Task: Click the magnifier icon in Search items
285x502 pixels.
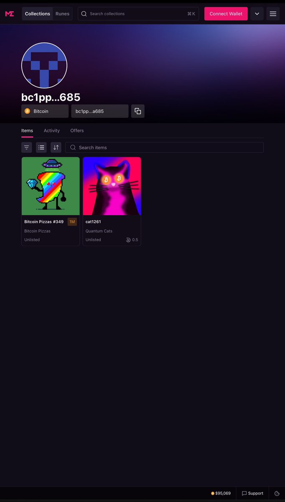Action: click(x=73, y=147)
